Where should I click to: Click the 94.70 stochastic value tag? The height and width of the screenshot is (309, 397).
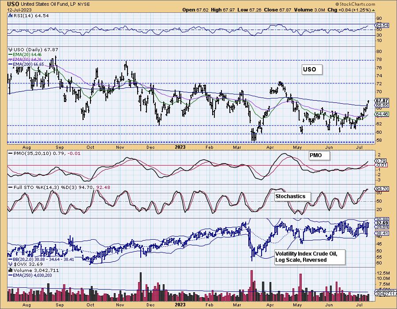382,188
